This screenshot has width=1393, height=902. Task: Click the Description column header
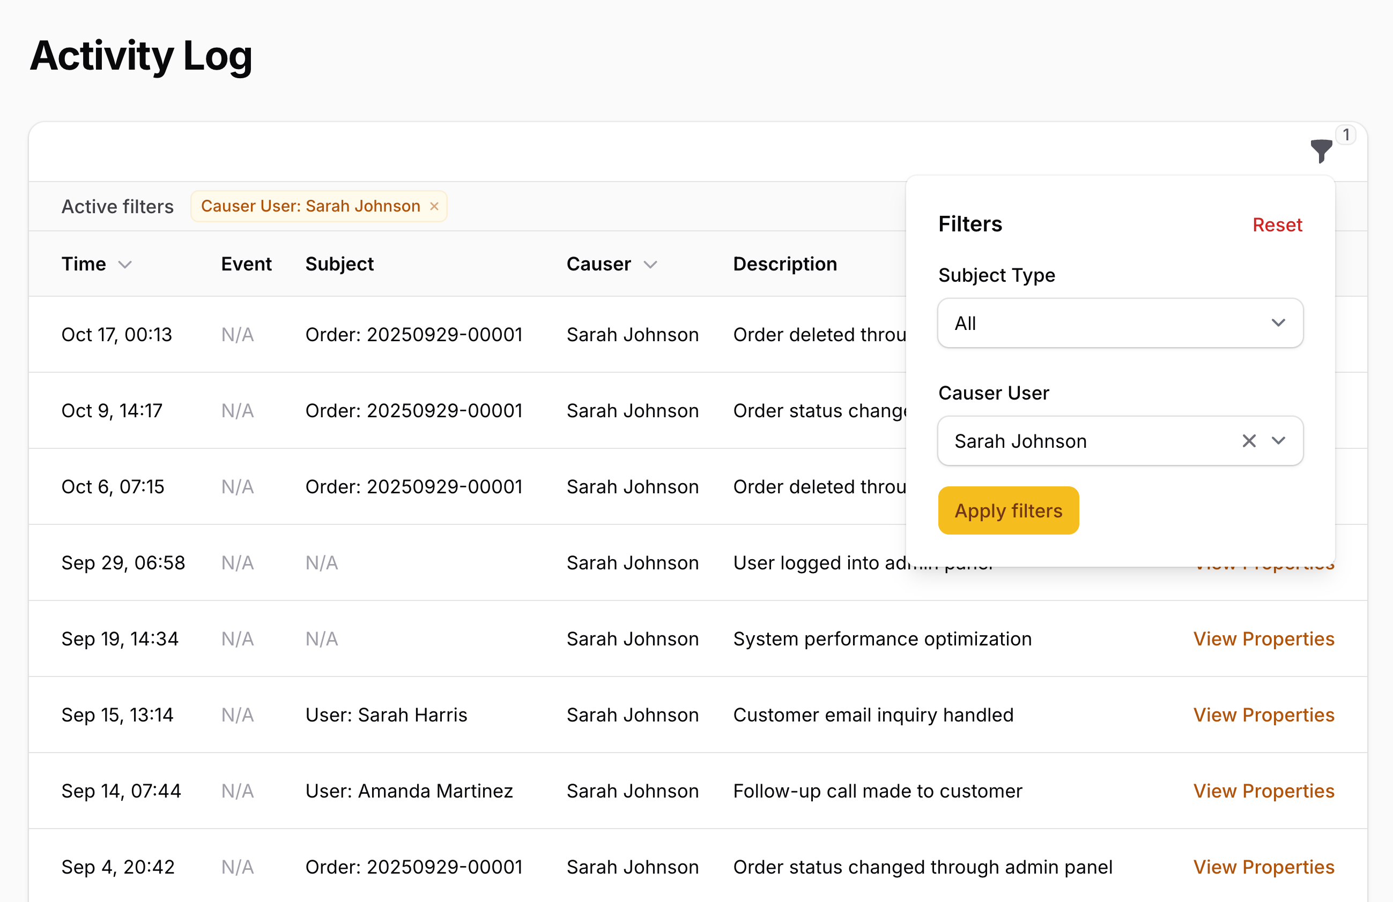click(x=784, y=264)
